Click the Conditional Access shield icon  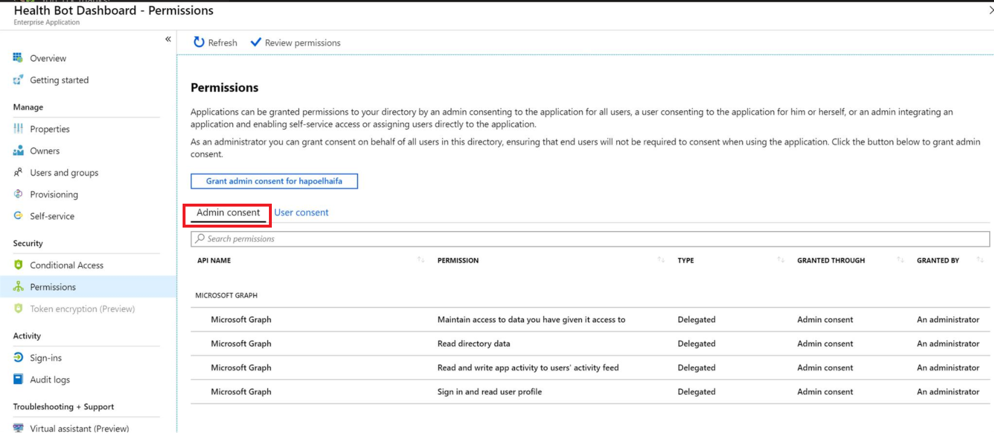pos(18,264)
